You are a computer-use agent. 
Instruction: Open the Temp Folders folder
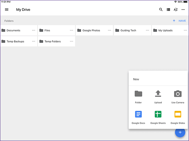pos(56,41)
